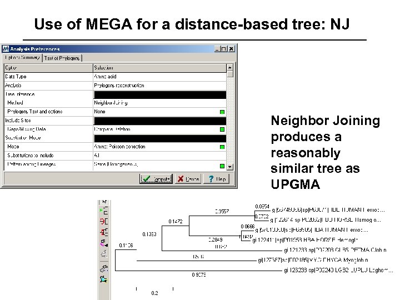
Task: Click the 'Pattern among Lineages' label
Action: pyautogui.click(x=32, y=164)
